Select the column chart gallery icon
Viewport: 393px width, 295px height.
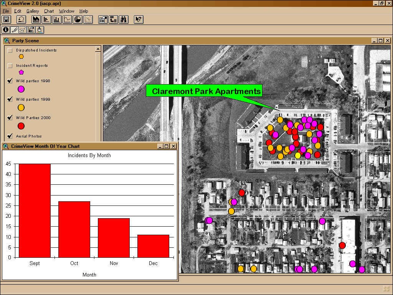[x=57, y=20]
